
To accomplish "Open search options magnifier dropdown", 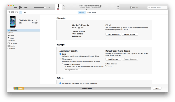I will point(149,7).
